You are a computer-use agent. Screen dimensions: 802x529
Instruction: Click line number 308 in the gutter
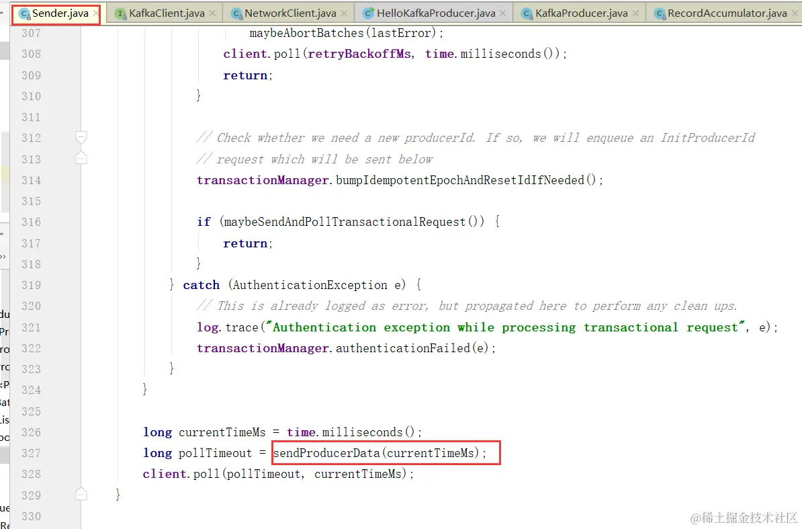(x=31, y=54)
